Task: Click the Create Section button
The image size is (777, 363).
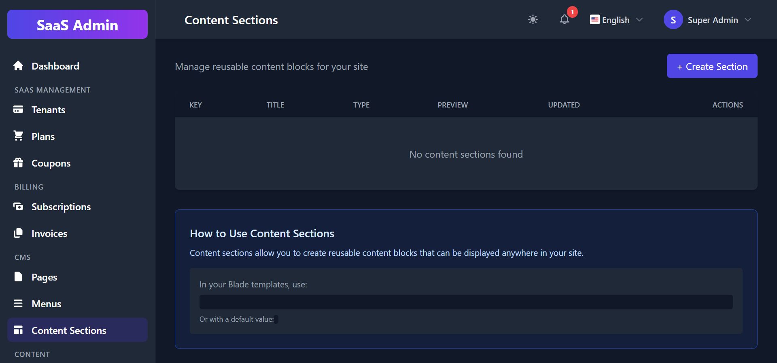Action: (712, 66)
